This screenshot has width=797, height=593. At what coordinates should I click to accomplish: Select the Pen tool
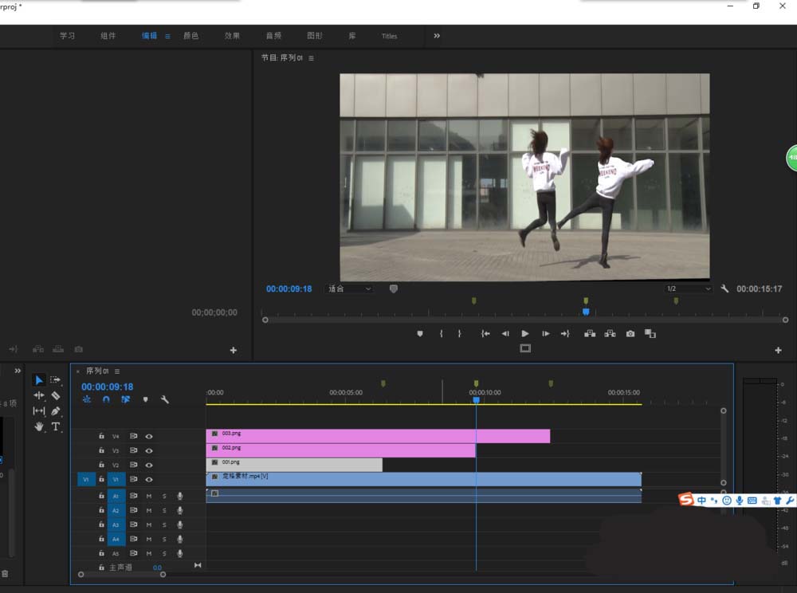tap(56, 411)
